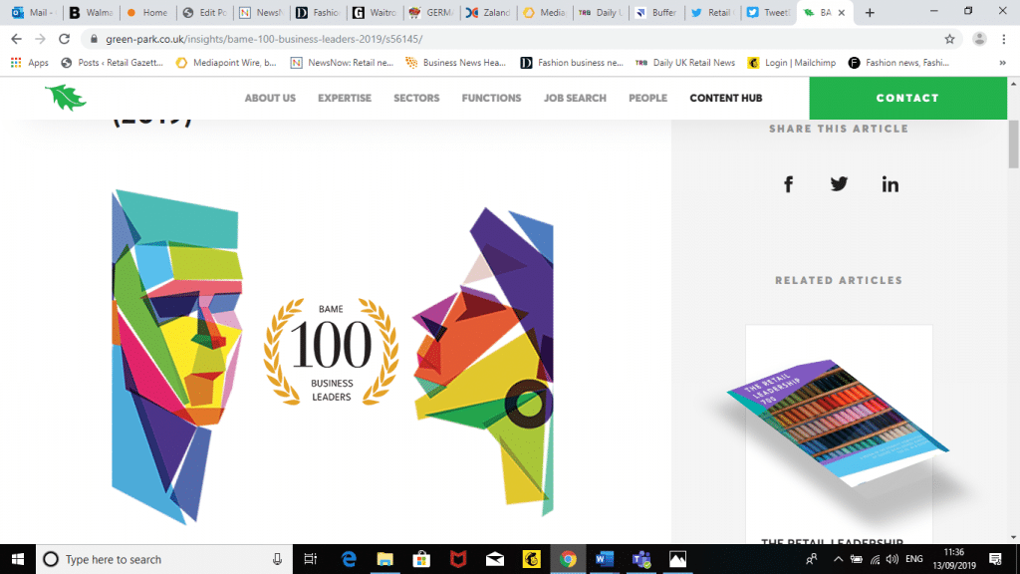This screenshot has height=574, width=1020.
Task: Reload the page with the refresh icon
Action: (x=63, y=38)
